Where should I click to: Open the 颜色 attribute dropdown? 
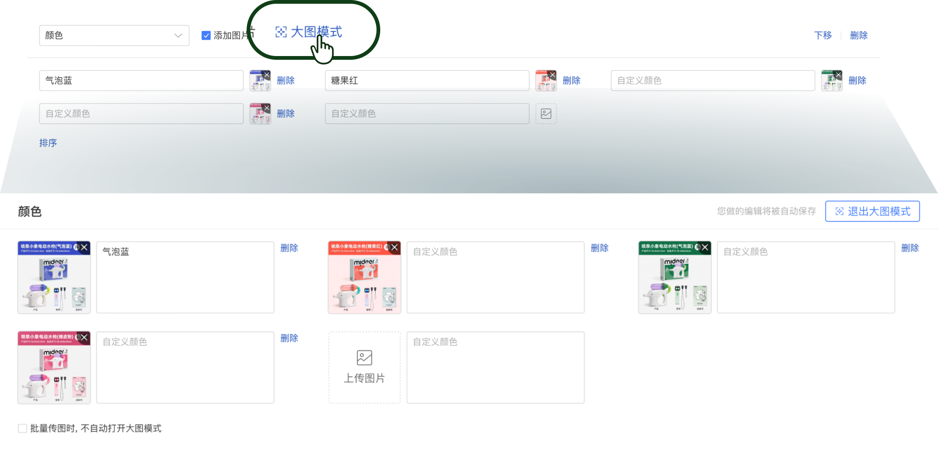(114, 35)
